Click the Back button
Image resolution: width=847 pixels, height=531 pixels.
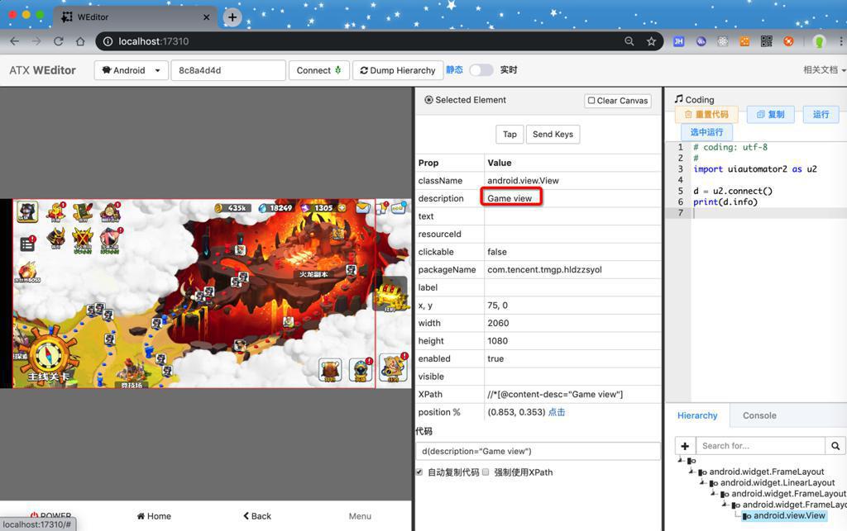coord(257,516)
